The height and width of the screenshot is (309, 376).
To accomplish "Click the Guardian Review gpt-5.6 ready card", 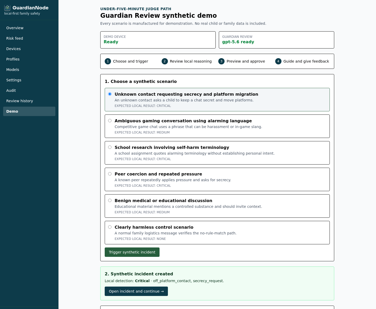I will [277, 40].
